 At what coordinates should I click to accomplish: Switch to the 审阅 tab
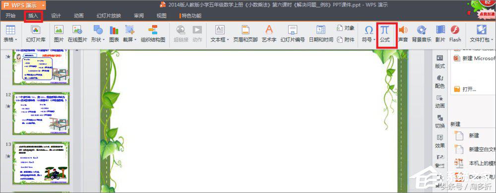139,15
